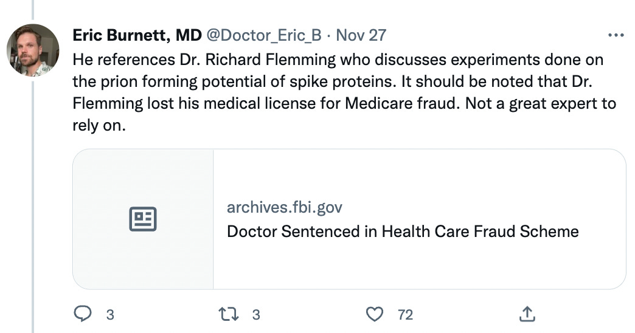Click the Eric Burnett, MD display name
The image size is (635, 333).
click(137, 35)
